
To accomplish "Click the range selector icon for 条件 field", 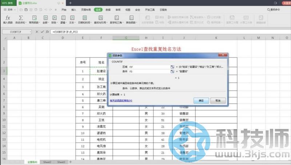I will (172, 71).
